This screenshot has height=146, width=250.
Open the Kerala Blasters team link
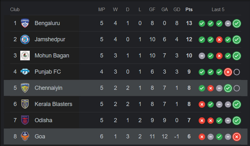pyautogui.click(x=53, y=104)
